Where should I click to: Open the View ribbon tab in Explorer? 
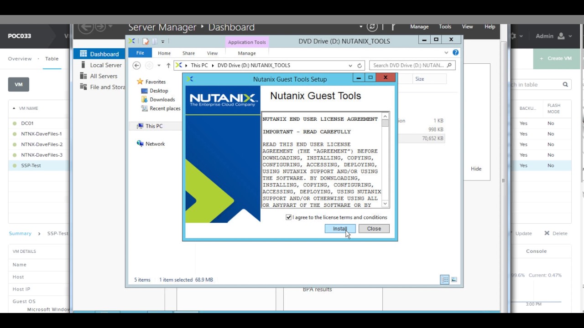212,53
